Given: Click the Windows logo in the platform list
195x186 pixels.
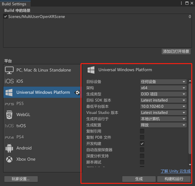Looking at the screenshot, I should click(9, 92).
